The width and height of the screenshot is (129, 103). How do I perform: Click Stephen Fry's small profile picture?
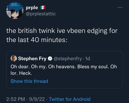pyautogui.click(x=14, y=59)
